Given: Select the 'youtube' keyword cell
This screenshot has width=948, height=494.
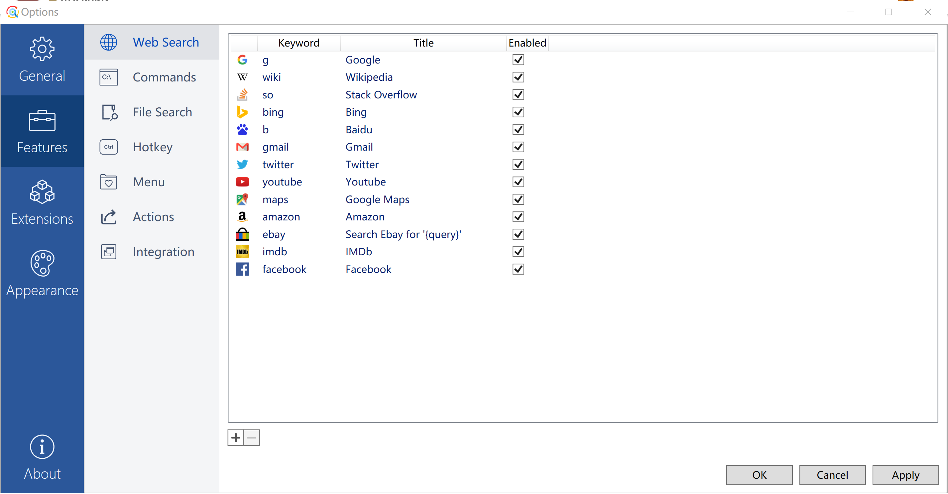Looking at the screenshot, I should tap(282, 182).
